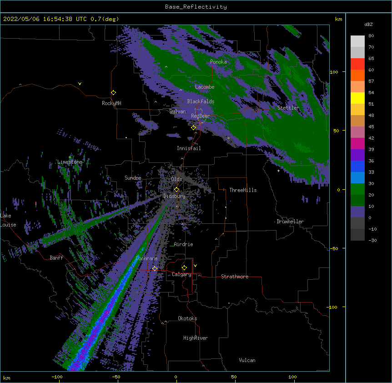Select the light blue 30-33 dBZ swatch
This screenshot has width=392, height=383.
[x=357, y=178]
